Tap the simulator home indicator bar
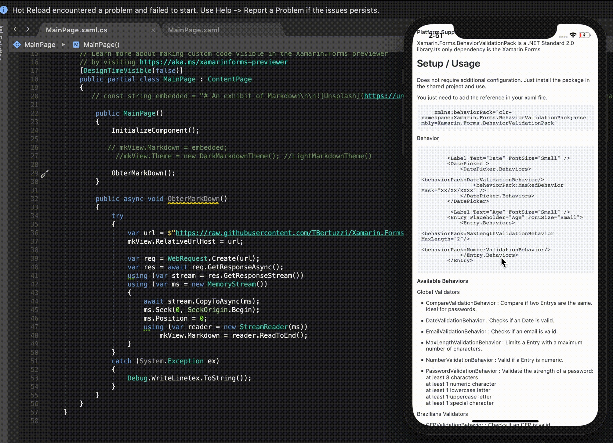 tap(505, 421)
